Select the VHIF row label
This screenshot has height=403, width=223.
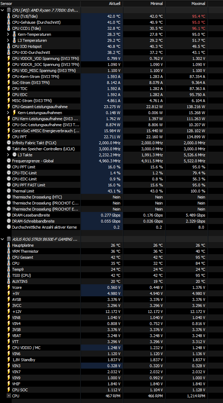pyautogui.click(x=16, y=384)
